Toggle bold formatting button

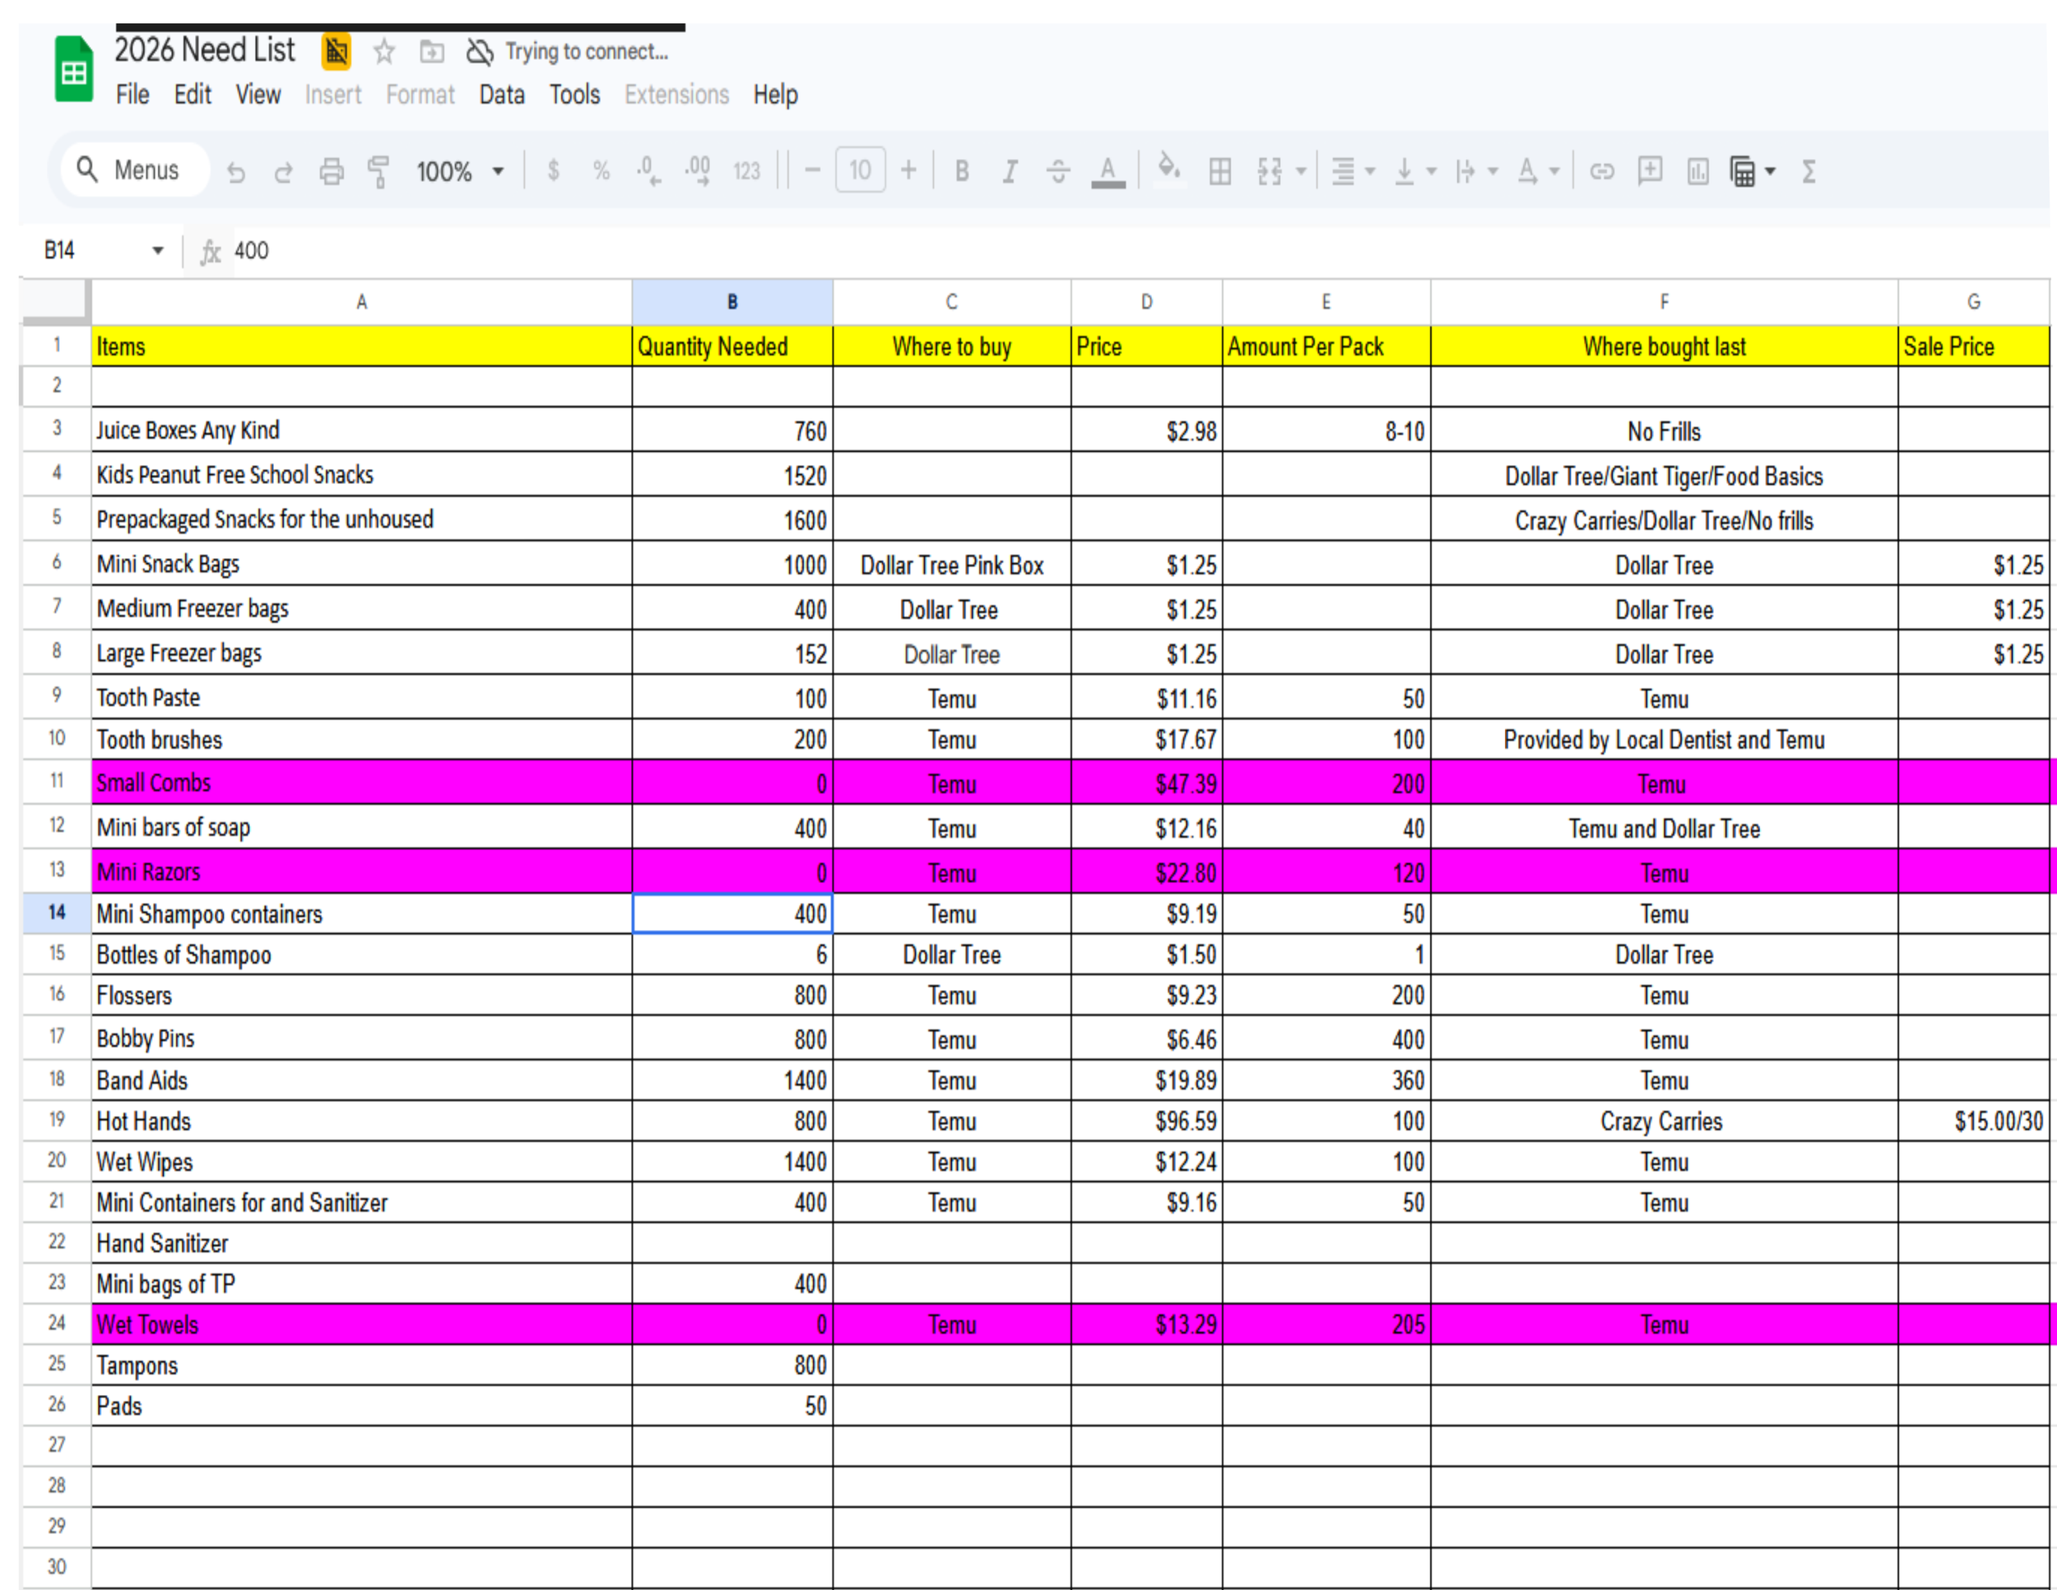point(962,171)
